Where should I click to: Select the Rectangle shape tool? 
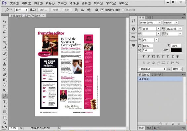pos(5,112)
